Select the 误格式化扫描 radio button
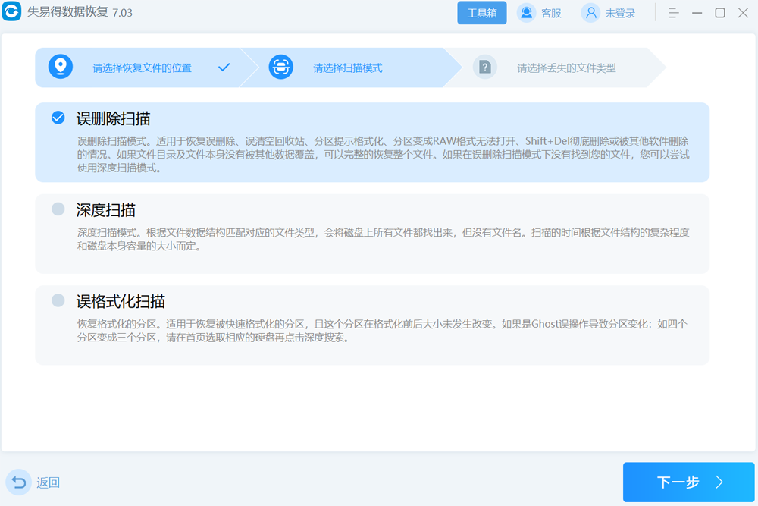 coord(58,300)
